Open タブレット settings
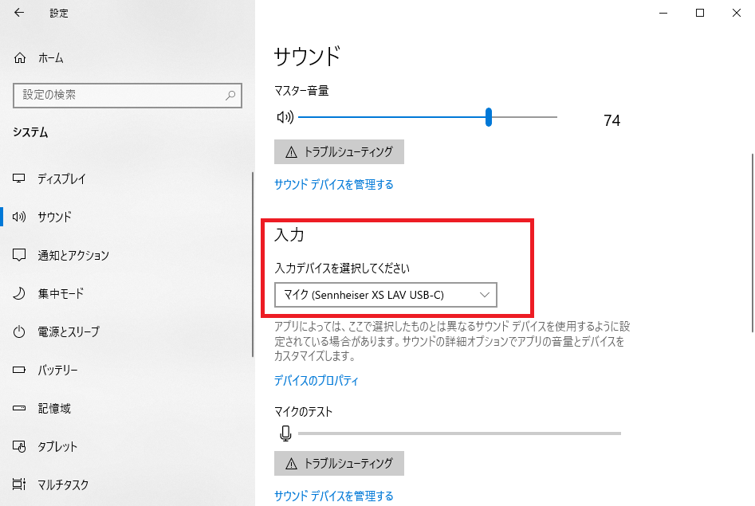This screenshot has height=506, width=755. 57,447
